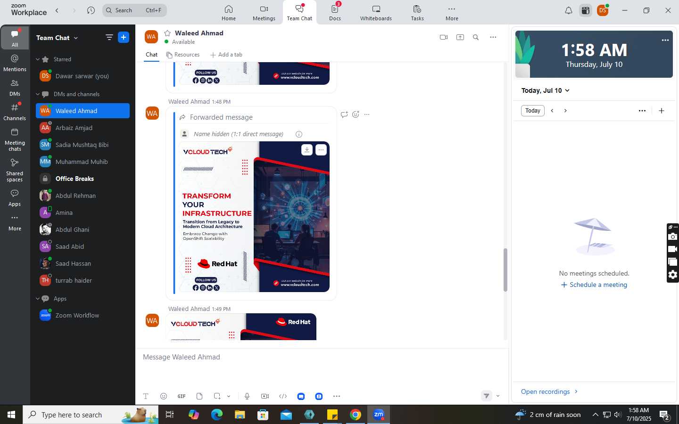Open the More menu in top navigation
Screen dimensions: 679x424
(x=452, y=13)
